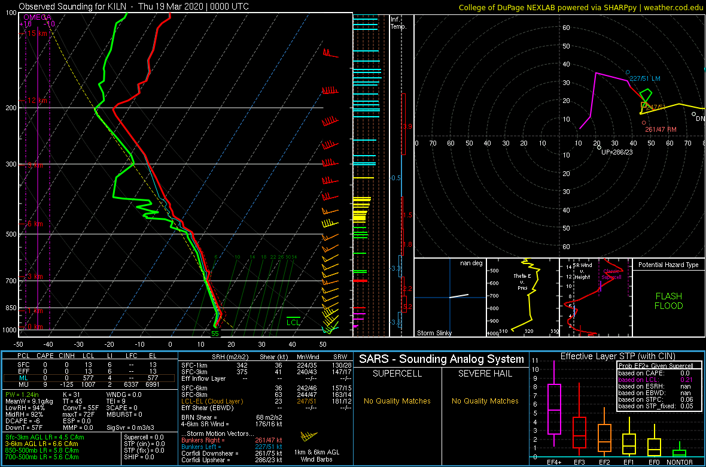Click the 'BRN Shear =' label
The height and width of the screenshot is (467, 706).
(x=199, y=417)
